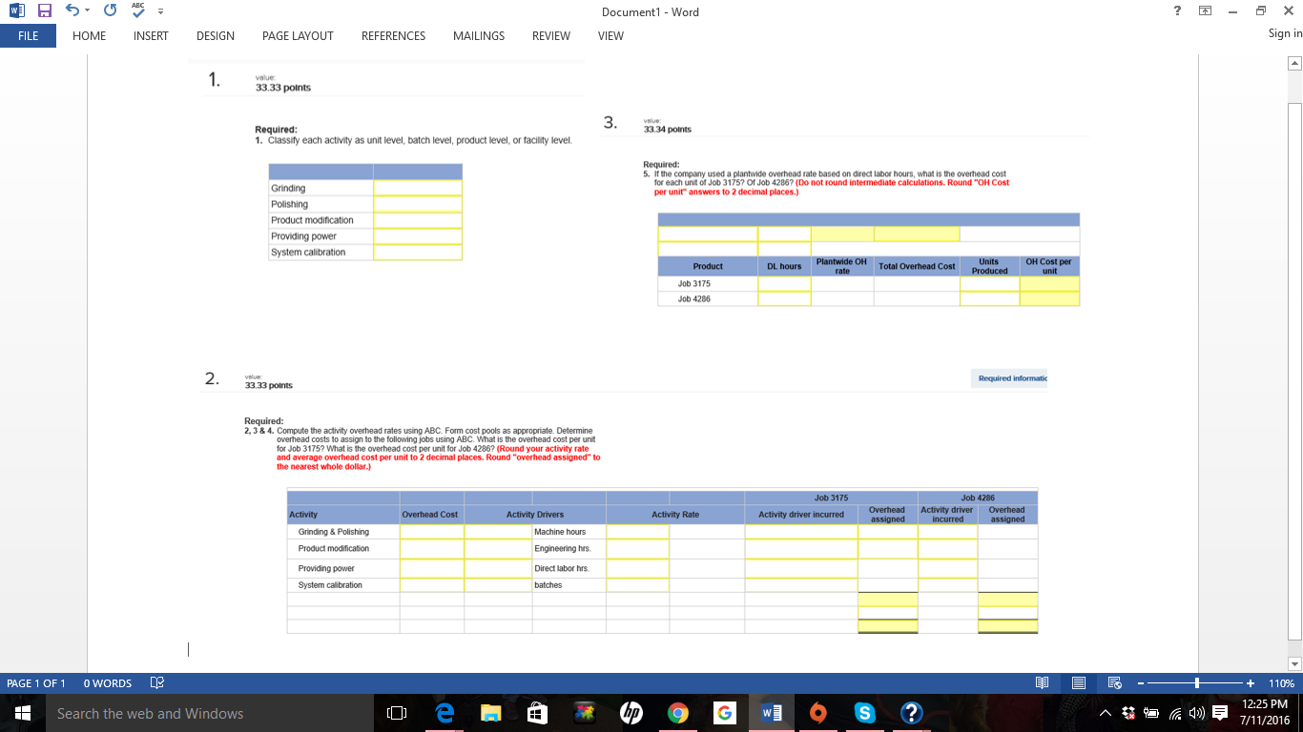Viewport: 1303px width, 732px height.
Task: Open the Get Help question mark taskbar app
Action: 911,713
